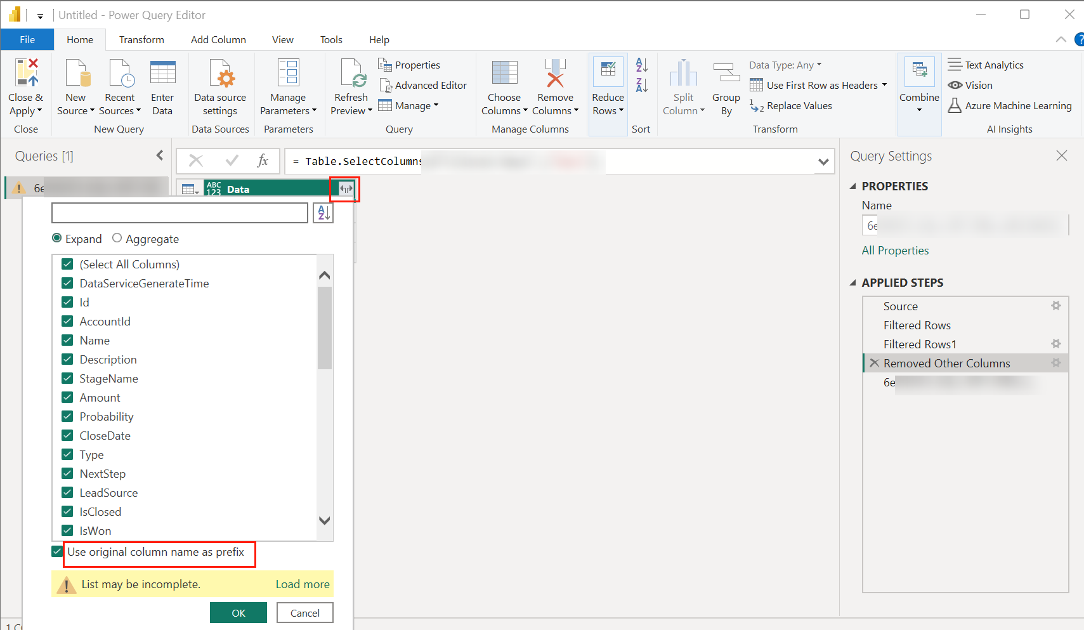Click the Reduce Rows icon
This screenshot has width=1084, height=630.
pyautogui.click(x=608, y=71)
